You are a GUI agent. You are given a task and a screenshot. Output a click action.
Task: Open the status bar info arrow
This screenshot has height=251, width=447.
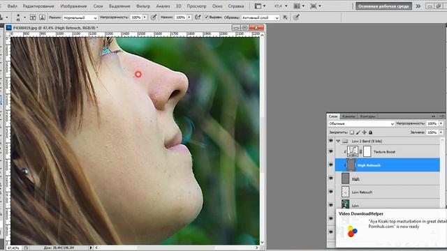tap(91, 248)
